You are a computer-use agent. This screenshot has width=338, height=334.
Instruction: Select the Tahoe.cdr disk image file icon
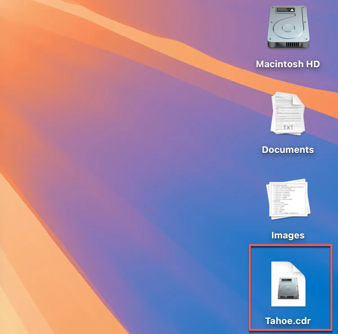click(x=288, y=284)
